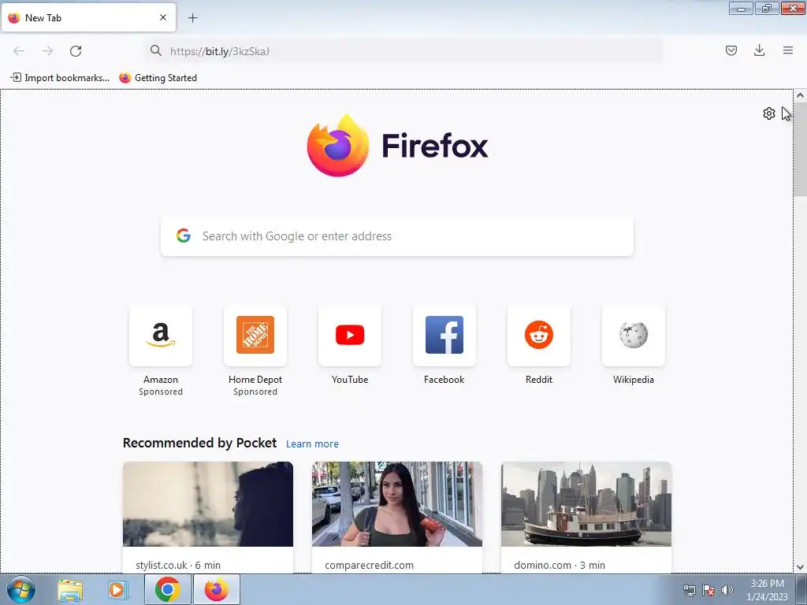
Task: Open Windows Explorer from taskbar
Action: [x=70, y=590]
